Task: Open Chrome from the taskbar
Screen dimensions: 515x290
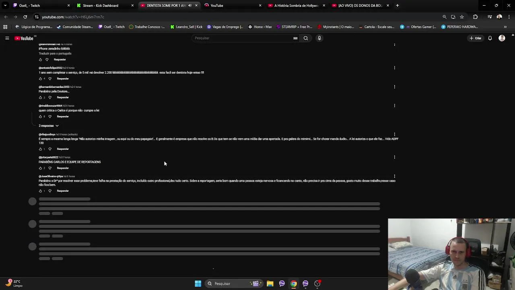Action: [294, 284]
